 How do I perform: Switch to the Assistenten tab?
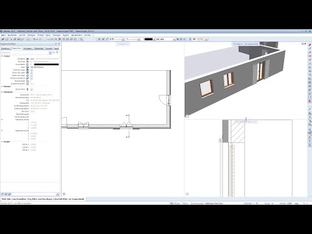pos(28,49)
